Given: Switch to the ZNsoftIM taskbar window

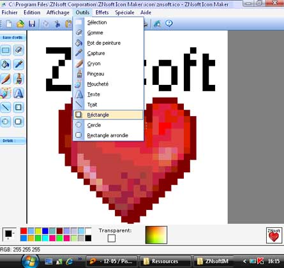Looking at the screenshot, I should coord(214,261).
